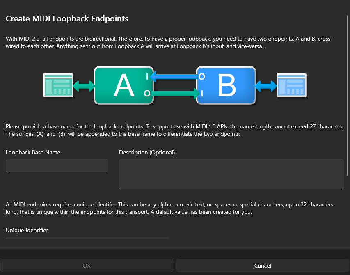This screenshot has width=350, height=275.
Task: Click the 'Create MIDI Loopback Endpoints' heading
Action: (x=67, y=18)
